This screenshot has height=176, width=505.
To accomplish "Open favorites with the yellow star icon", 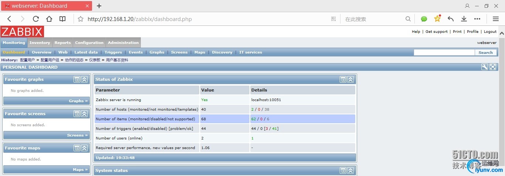I will click(437, 18).
